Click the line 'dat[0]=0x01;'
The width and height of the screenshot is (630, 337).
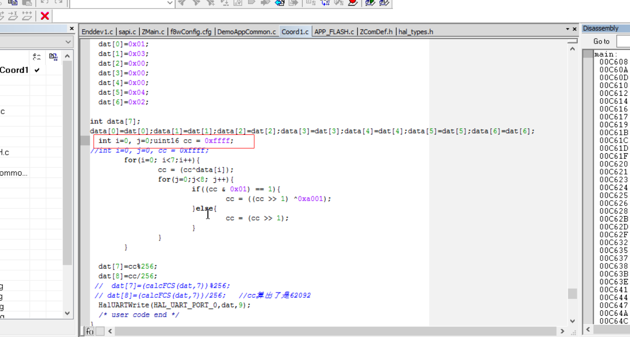124,44
